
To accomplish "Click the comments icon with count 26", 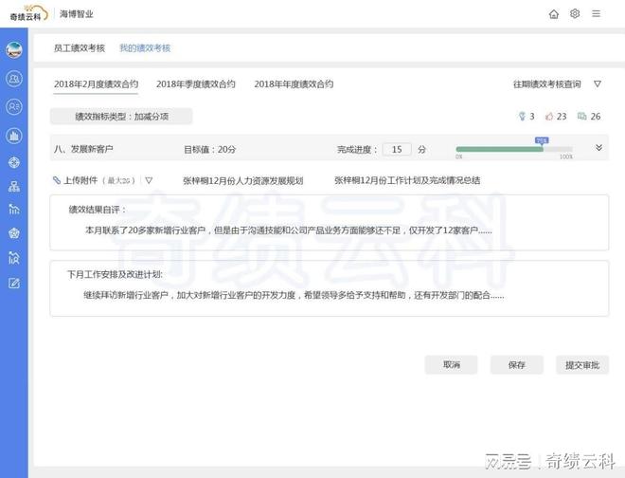I will (x=582, y=117).
